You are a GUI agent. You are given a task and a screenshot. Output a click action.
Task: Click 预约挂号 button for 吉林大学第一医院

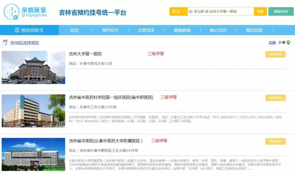275,55
